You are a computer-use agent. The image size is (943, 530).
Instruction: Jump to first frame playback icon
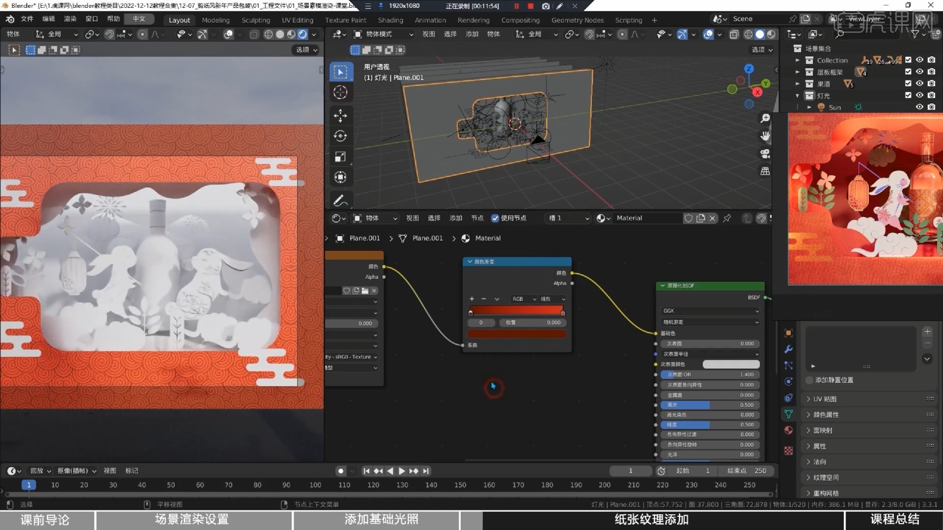(366, 471)
